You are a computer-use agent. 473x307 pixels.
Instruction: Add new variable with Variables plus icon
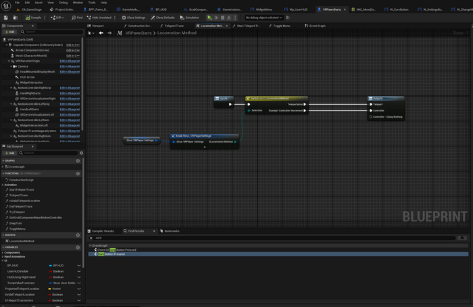click(78, 247)
